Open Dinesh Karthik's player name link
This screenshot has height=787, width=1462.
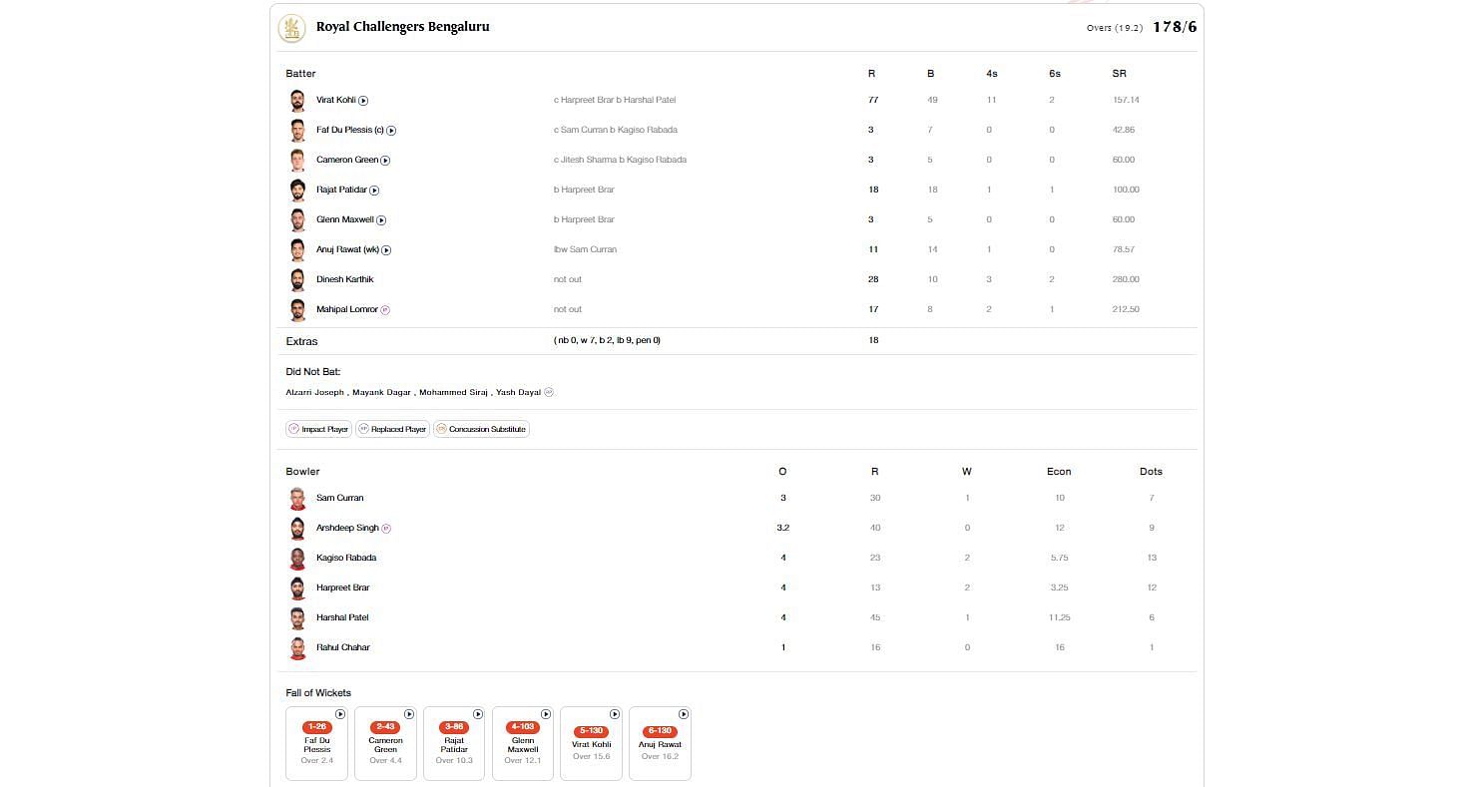pos(344,280)
